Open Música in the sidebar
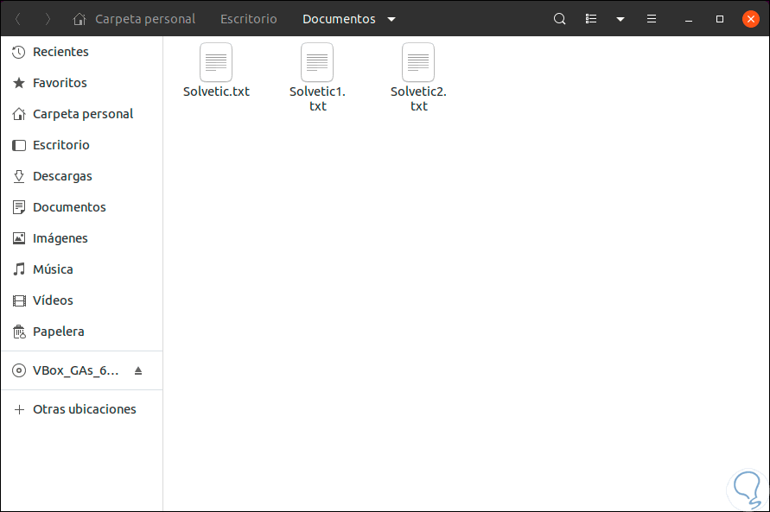Viewport: 770px width, 512px height. tap(53, 269)
